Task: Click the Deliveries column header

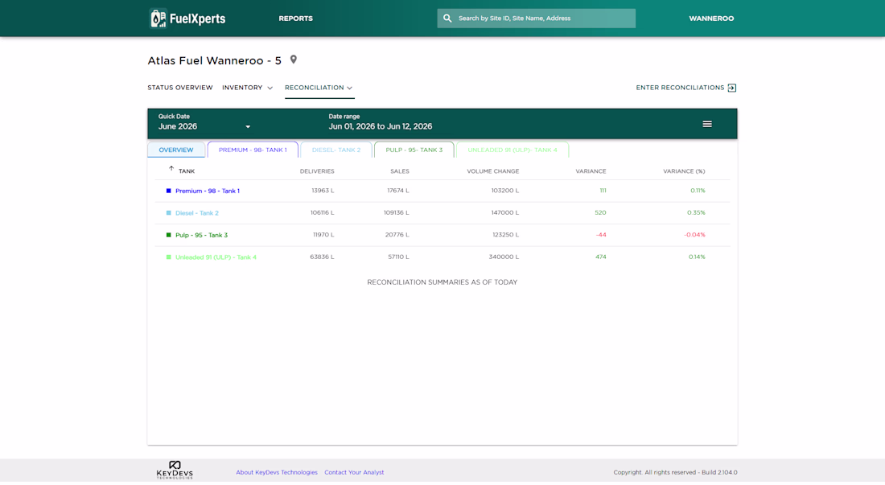Action: pos(317,171)
